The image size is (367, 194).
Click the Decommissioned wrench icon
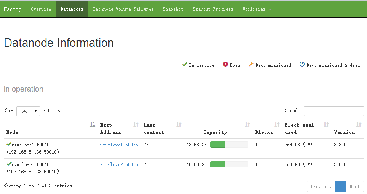point(251,64)
